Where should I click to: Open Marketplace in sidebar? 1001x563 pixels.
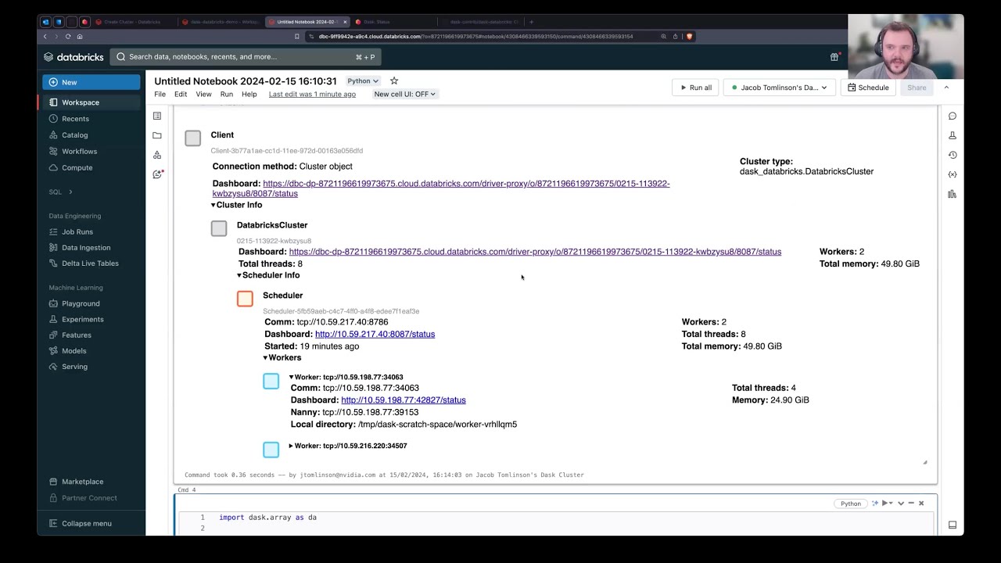click(82, 482)
